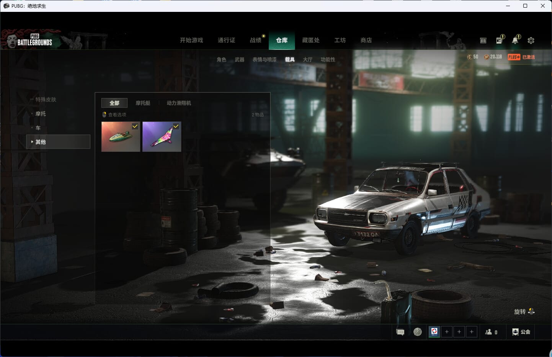This screenshot has height=357, width=552.
Task: Click the PUBG Battlegrounds logo
Action: tap(34, 40)
